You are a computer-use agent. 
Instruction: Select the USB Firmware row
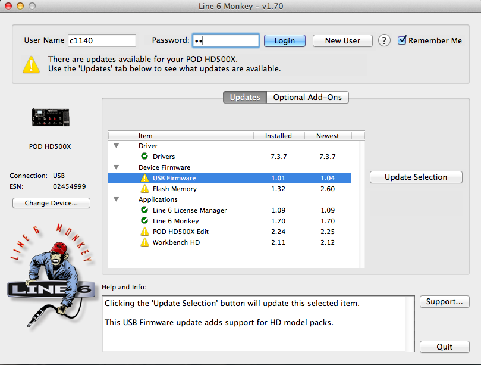pyautogui.click(x=230, y=178)
